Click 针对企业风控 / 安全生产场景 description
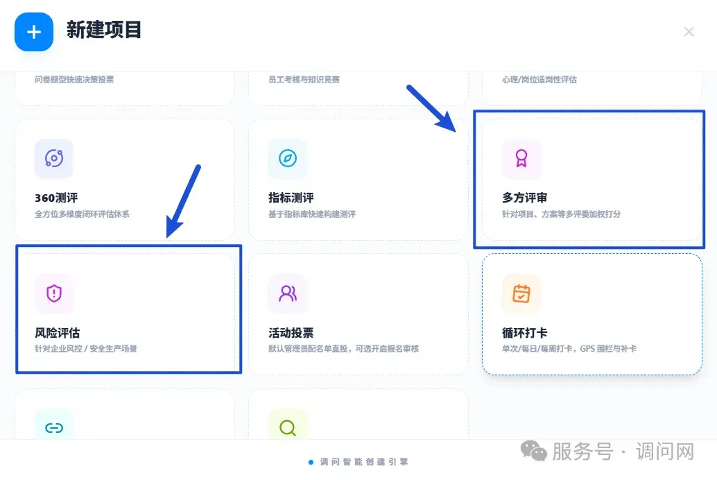 coord(86,349)
